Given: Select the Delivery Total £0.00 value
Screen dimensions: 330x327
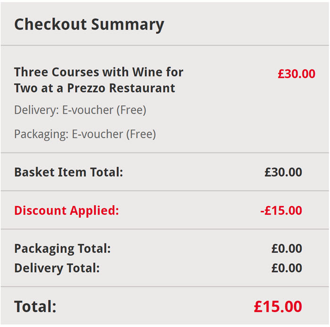Looking at the screenshot, I should pos(287,268).
